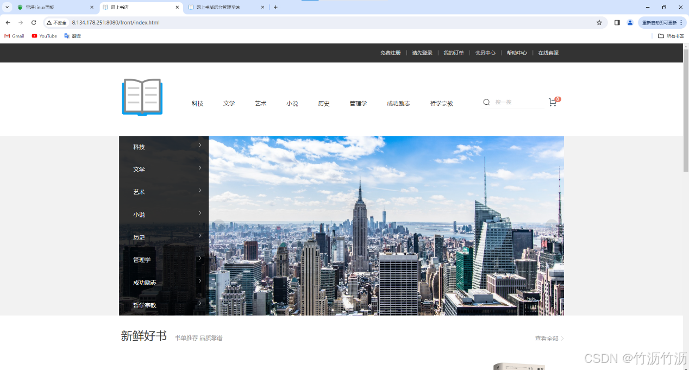Viewport: 689px width, 370px height.
Task: Click 免费注册 link
Action: tap(390, 53)
